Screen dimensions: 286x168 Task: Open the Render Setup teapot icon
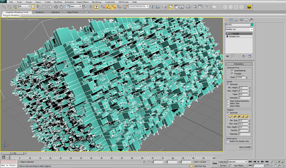coord(195,7)
